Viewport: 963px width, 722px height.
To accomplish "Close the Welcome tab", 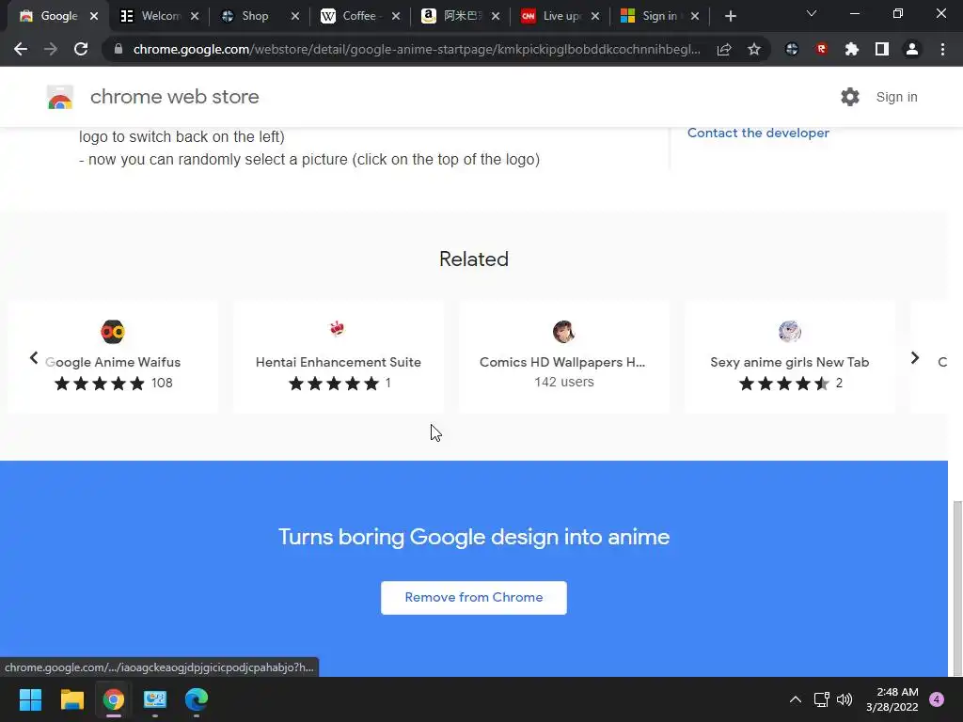I will [195, 17].
